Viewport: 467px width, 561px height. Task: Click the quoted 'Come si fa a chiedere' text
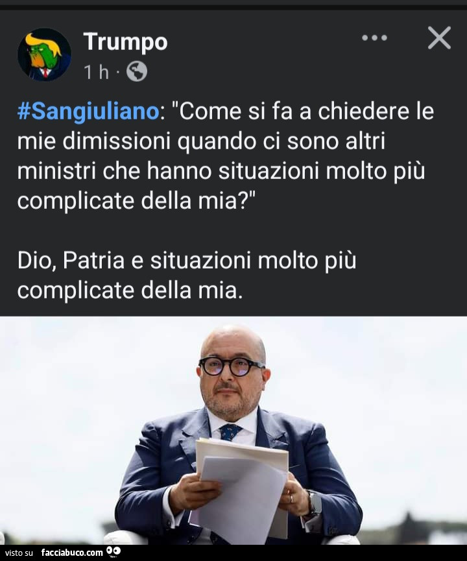(226, 156)
